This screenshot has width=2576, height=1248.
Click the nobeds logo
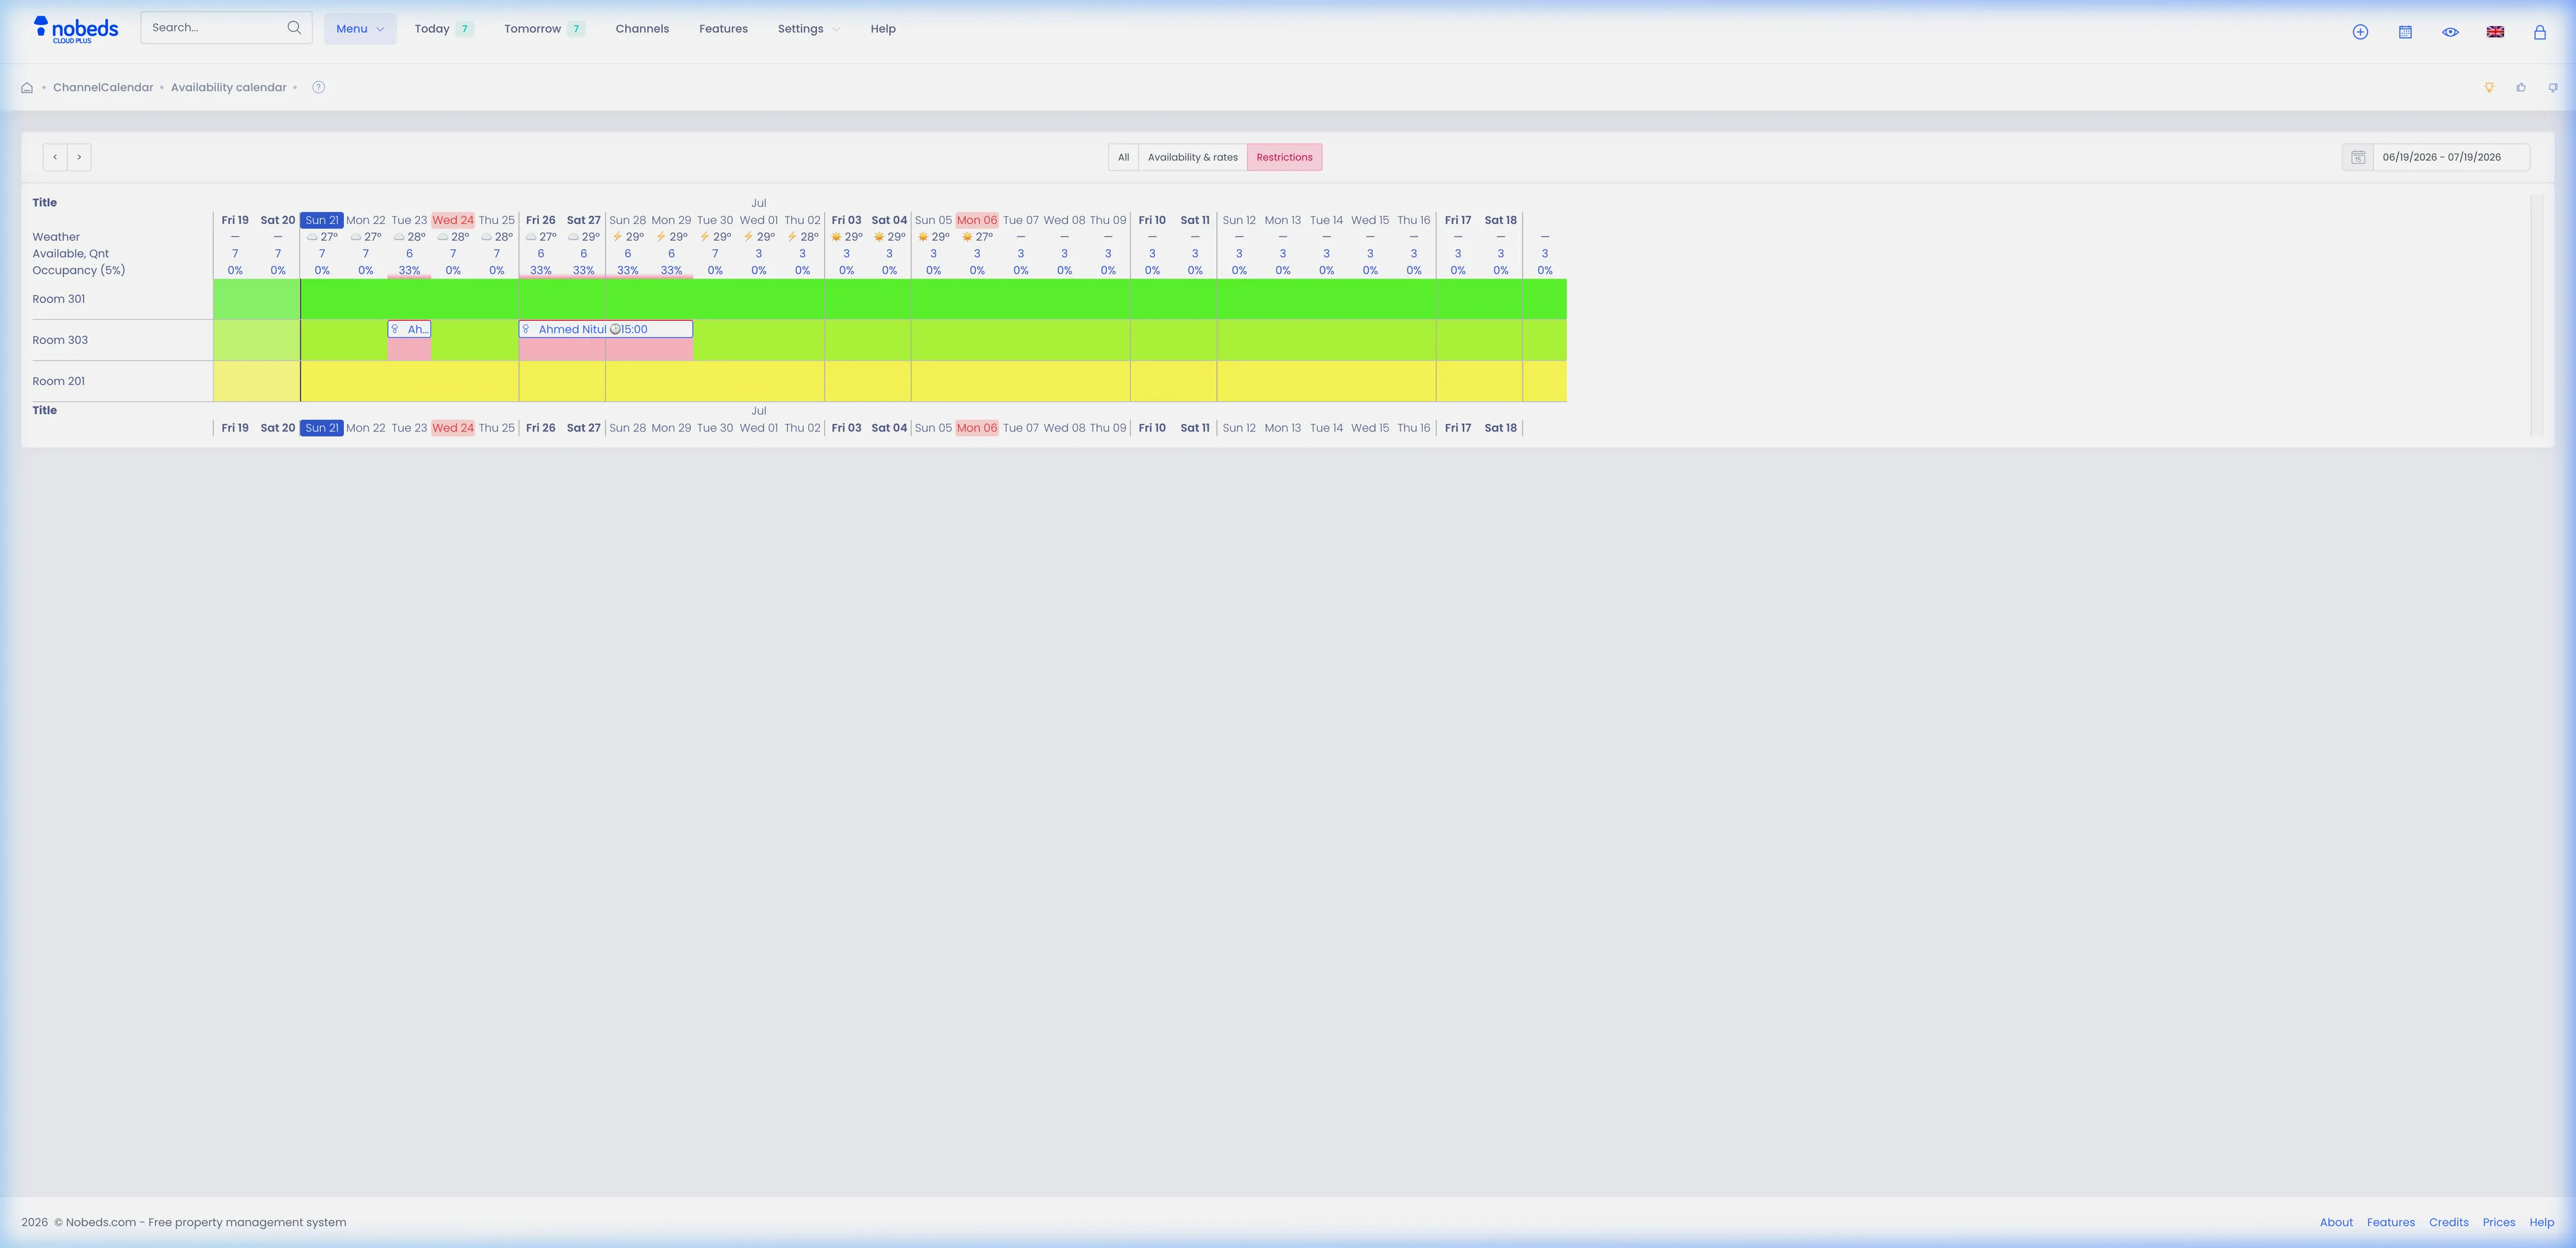point(76,29)
